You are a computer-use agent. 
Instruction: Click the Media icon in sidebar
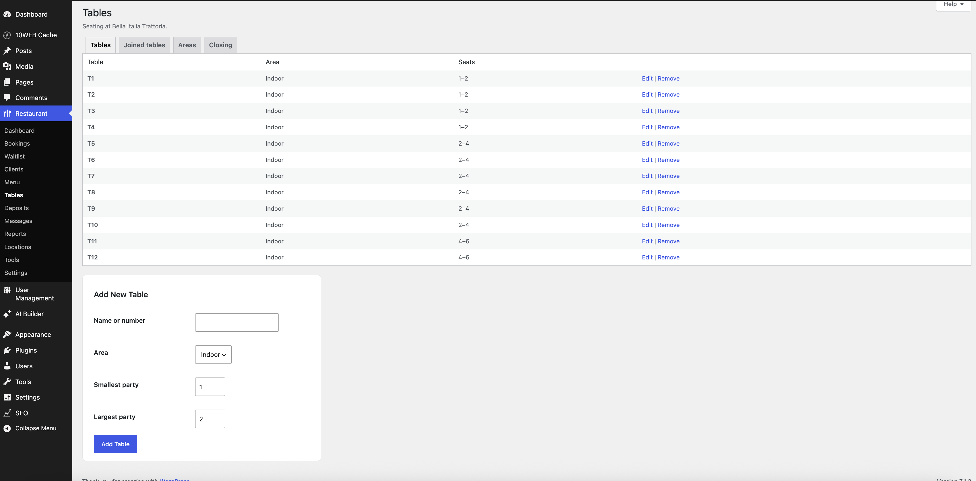(x=7, y=67)
